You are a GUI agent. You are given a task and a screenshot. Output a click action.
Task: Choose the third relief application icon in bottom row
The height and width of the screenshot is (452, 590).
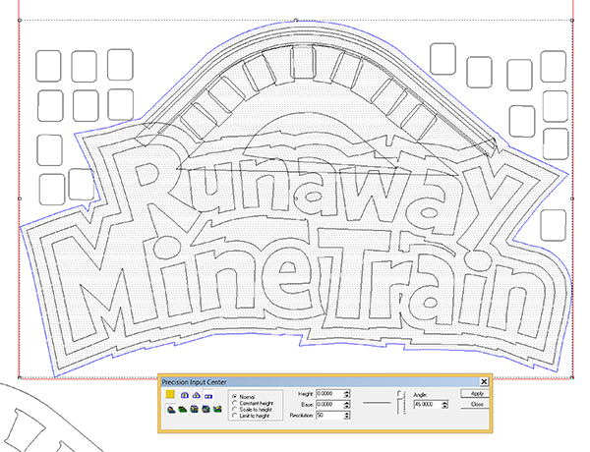194,409
